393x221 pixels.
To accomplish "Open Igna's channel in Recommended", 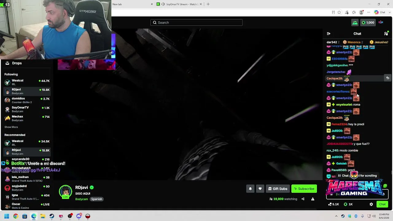I will tap(27, 197).
